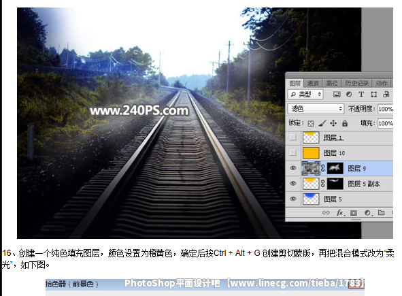Viewport: 402px width, 296px height.
Task: Open the 类型 filter type dropdown
Action: click(x=305, y=95)
